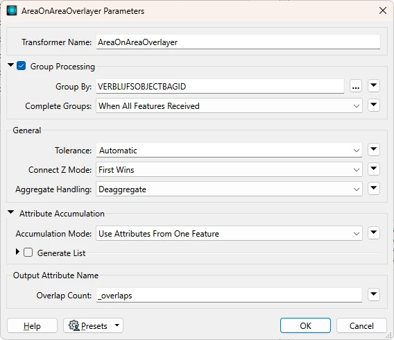Open the Presets menu button
394x340 pixels.
pos(93,325)
